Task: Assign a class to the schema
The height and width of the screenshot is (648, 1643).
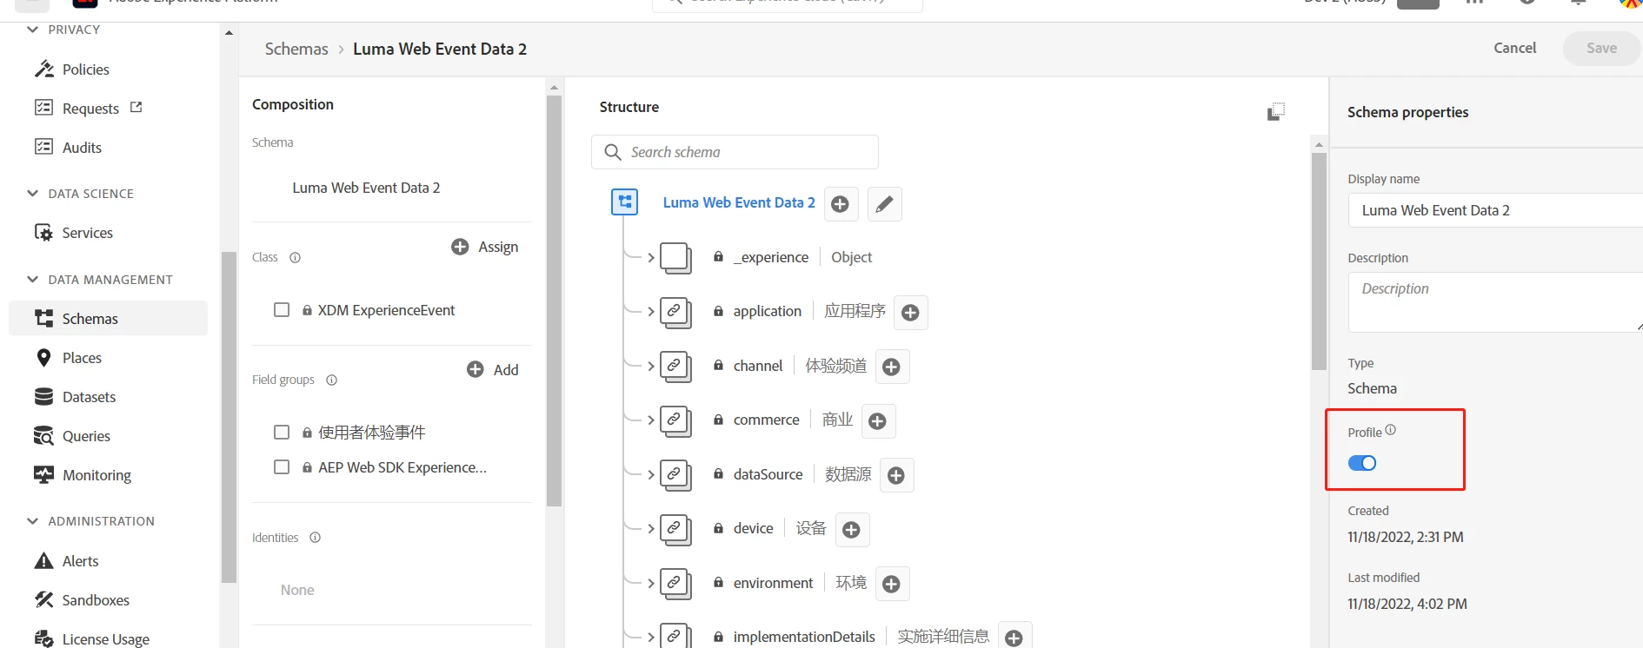Action: coord(485,247)
